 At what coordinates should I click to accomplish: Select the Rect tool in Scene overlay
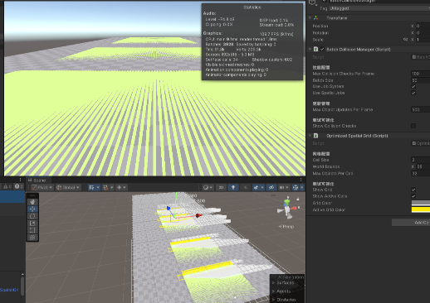(x=32, y=230)
